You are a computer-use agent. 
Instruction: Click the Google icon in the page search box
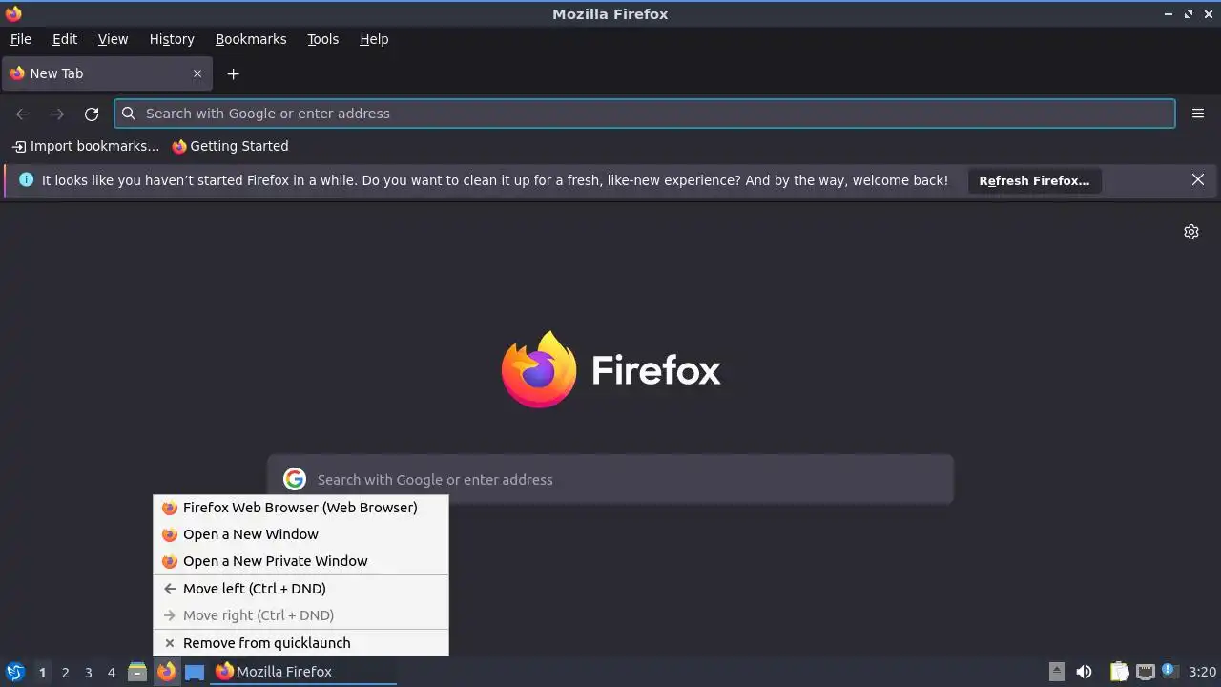coord(295,479)
